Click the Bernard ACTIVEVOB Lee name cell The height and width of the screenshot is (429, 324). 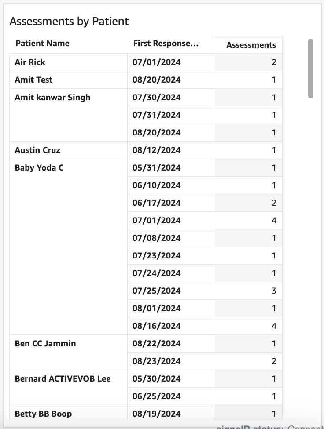click(63, 379)
